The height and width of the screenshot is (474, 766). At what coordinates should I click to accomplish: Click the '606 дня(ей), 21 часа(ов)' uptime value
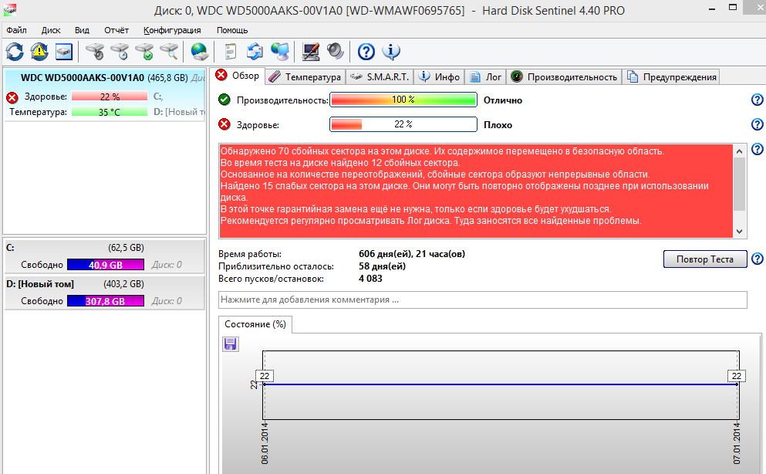[412, 254]
